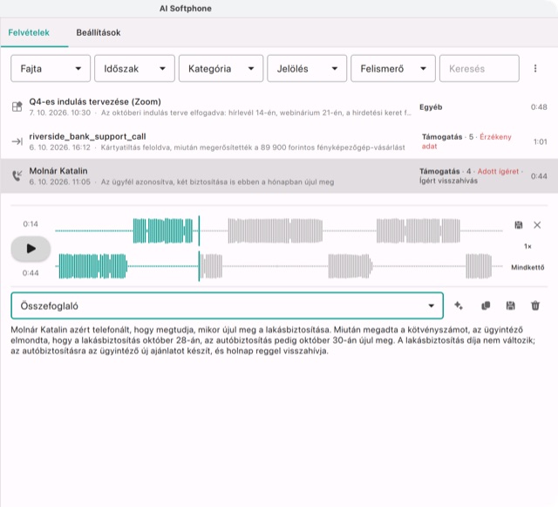Save the summary with the floppy icon
This screenshot has height=507, width=558.
coord(510,305)
